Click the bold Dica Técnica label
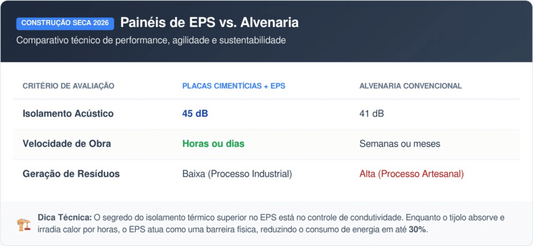Image resolution: width=533 pixels, height=246 pixels. tap(65, 218)
